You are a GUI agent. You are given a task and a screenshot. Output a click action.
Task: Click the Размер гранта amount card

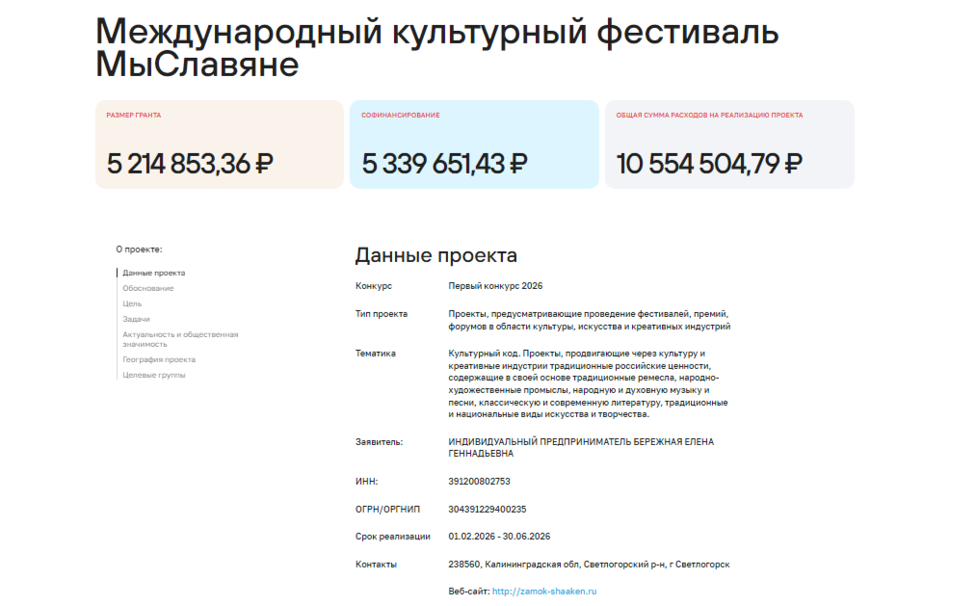click(x=219, y=145)
